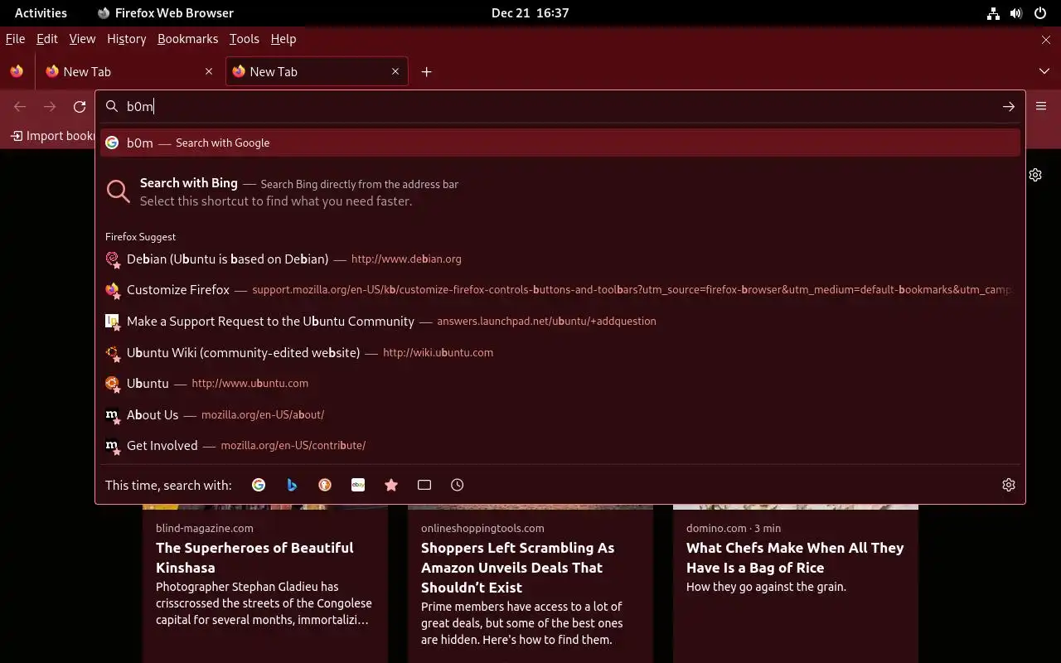The image size is (1061, 663).
Task: Click the address bar text field
Action: pyautogui.click(x=560, y=106)
